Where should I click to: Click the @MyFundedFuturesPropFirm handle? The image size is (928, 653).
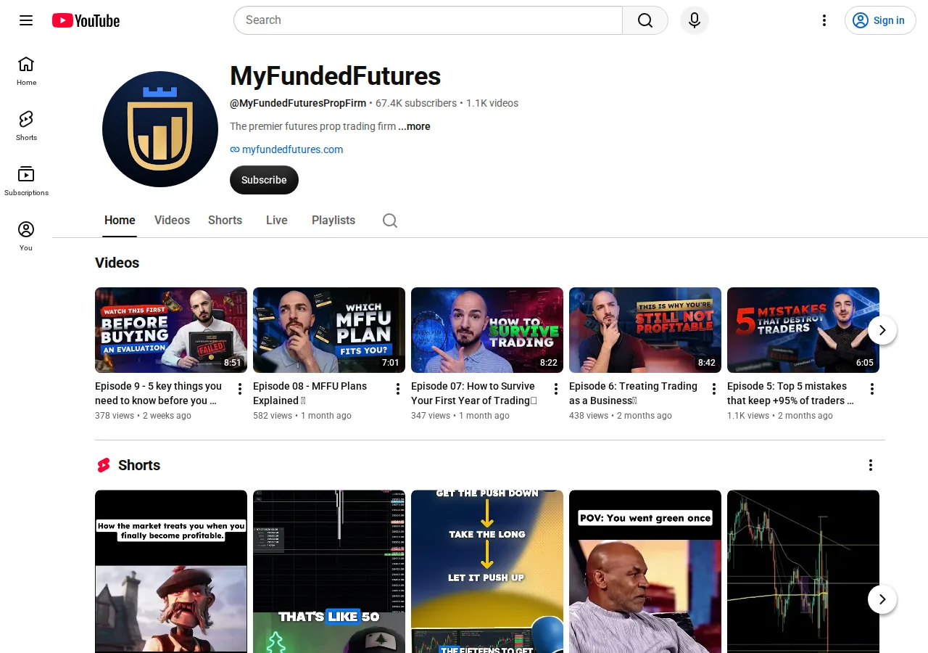coord(298,103)
